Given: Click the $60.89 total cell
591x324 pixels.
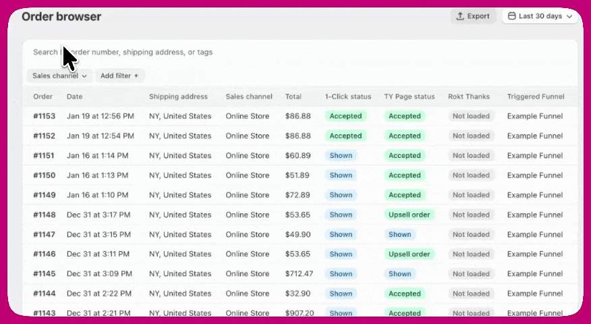Looking at the screenshot, I should pyautogui.click(x=298, y=155).
